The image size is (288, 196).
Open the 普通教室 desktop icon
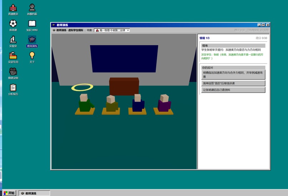point(13,10)
